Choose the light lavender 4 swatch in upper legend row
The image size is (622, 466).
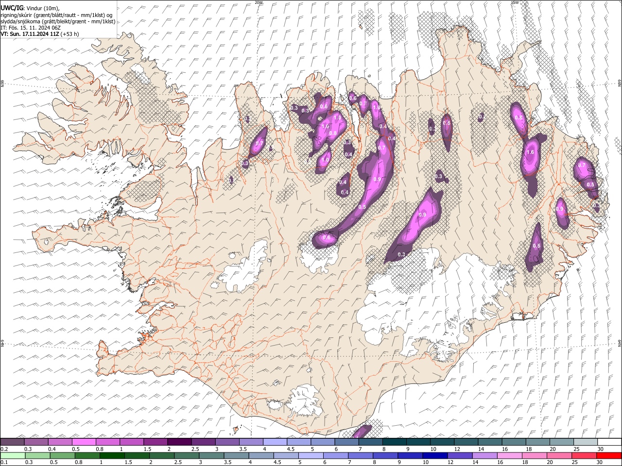pos(275,442)
